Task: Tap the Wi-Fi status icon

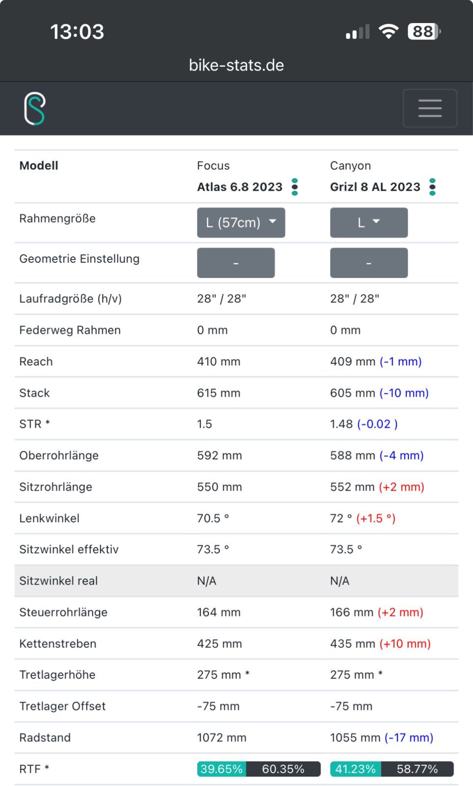Action: (x=388, y=32)
